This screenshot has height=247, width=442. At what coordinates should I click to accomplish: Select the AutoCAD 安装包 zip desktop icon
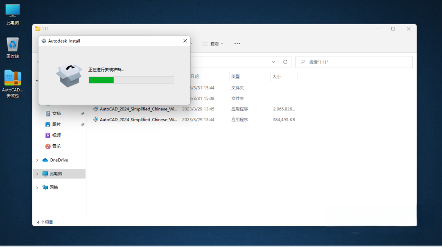click(13, 84)
